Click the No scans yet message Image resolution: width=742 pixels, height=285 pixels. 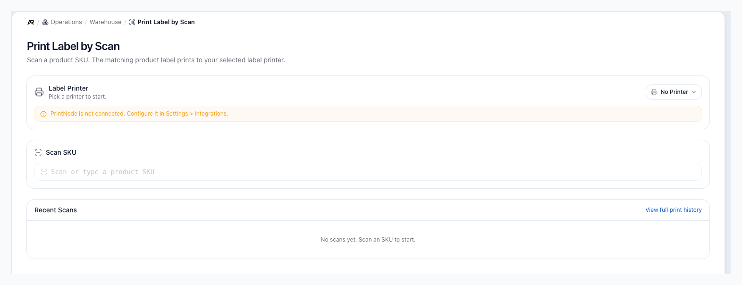[368, 240]
